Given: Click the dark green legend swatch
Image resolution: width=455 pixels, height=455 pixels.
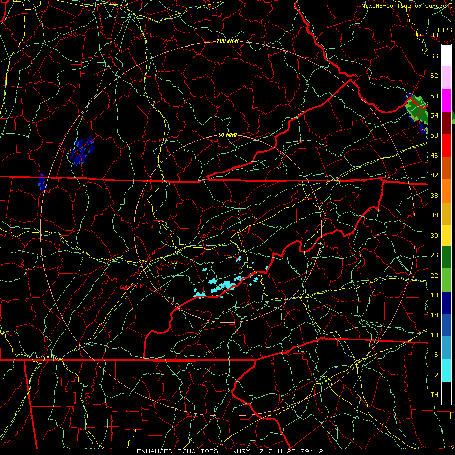Looking at the screenshot, I should [446, 257].
